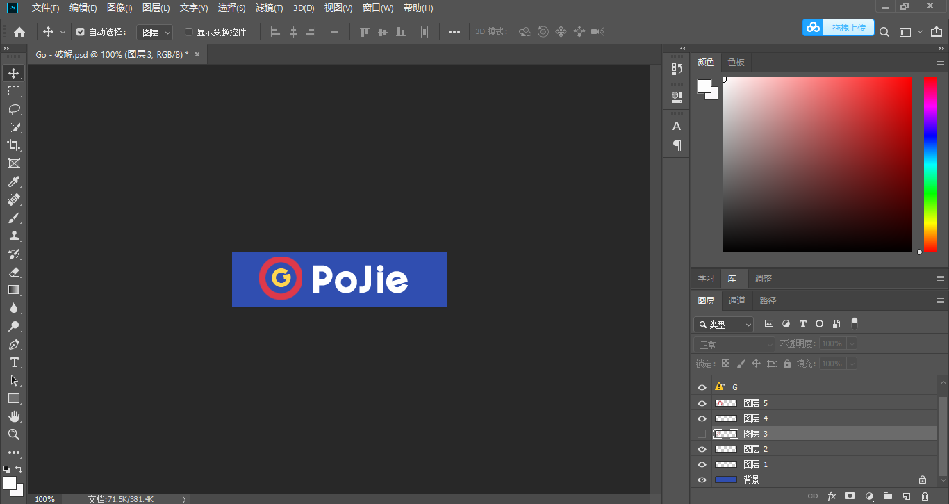Open the collapsed Paragraph panel icon
This screenshot has width=949, height=504.
pos(677,145)
